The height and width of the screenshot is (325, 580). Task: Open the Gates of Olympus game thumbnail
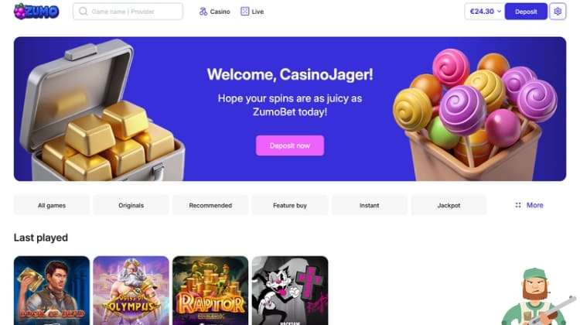[x=131, y=291]
